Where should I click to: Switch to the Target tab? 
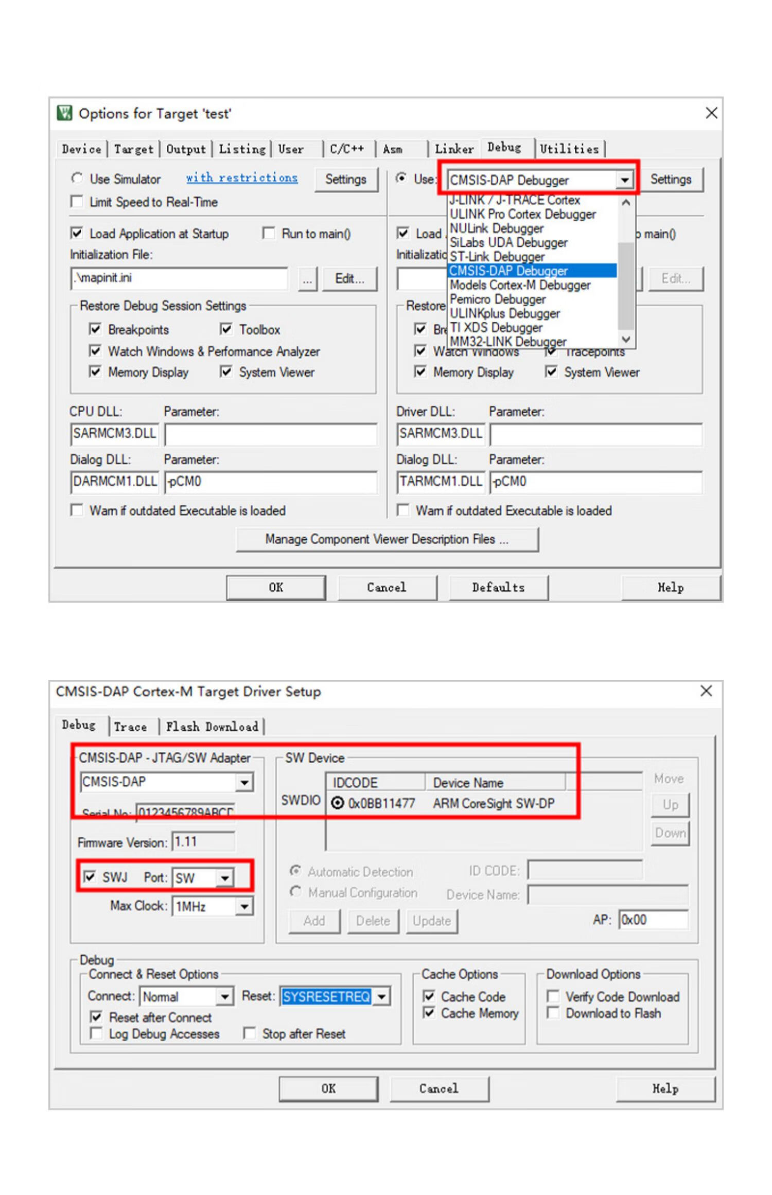(133, 149)
